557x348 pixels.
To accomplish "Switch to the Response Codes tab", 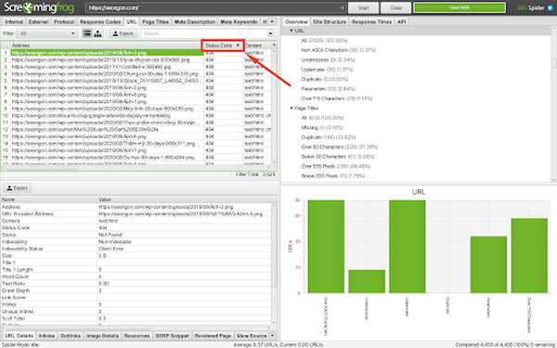I will [x=100, y=21].
